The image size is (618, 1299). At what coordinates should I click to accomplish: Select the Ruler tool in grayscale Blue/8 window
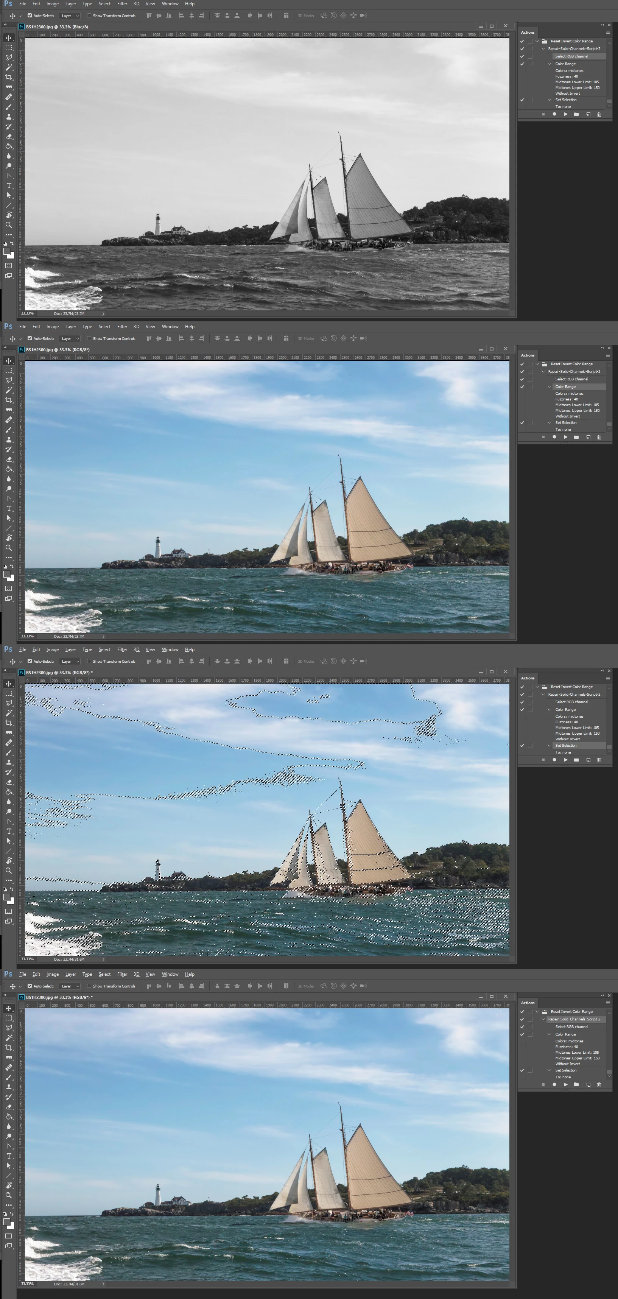point(9,87)
